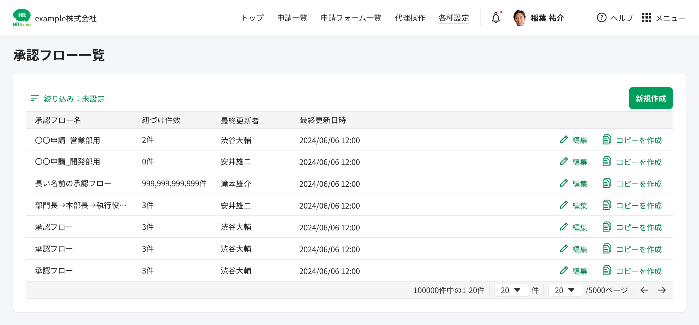Open the メニュー grid icon
This screenshot has height=325, width=699.
coord(647,18)
